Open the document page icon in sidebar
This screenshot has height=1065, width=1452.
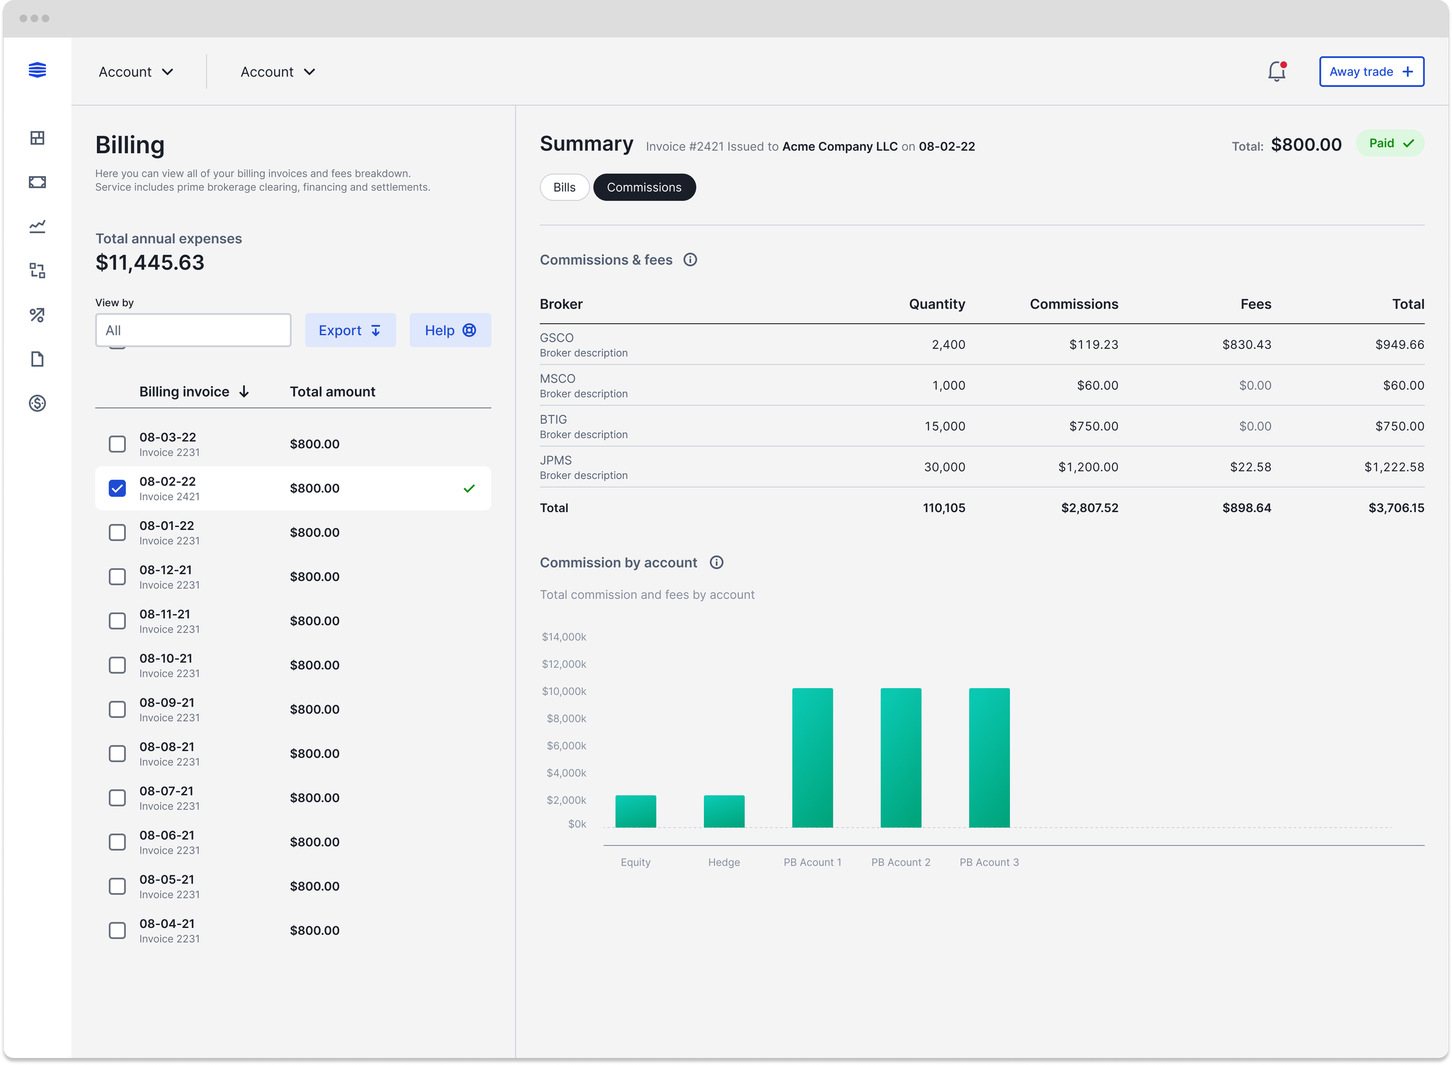pos(37,359)
